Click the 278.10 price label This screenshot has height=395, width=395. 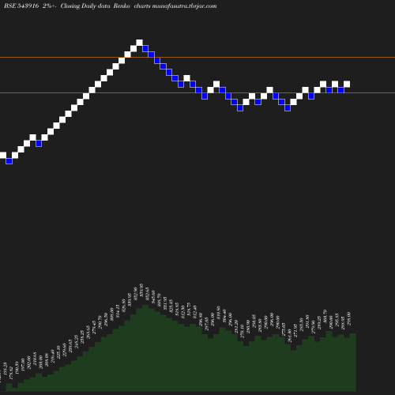pyautogui.click(x=243, y=331)
